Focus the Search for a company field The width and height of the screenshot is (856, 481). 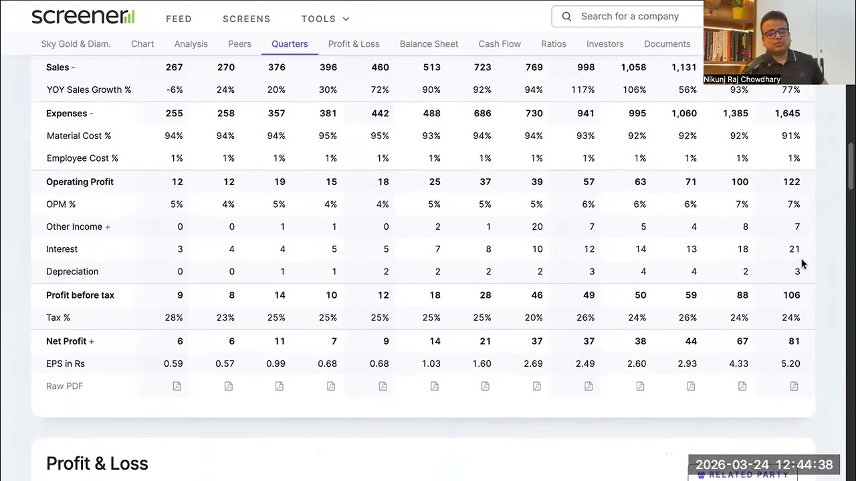click(x=629, y=17)
